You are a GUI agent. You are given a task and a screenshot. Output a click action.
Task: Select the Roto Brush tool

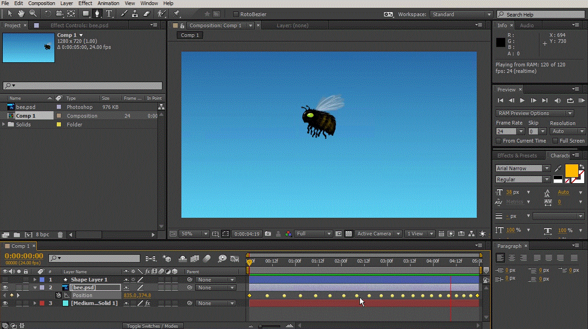[x=162, y=14]
